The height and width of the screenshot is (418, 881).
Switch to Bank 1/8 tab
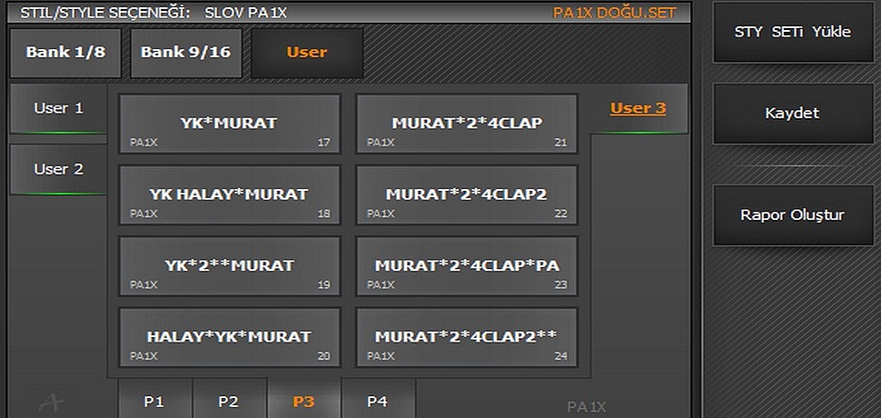65,53
